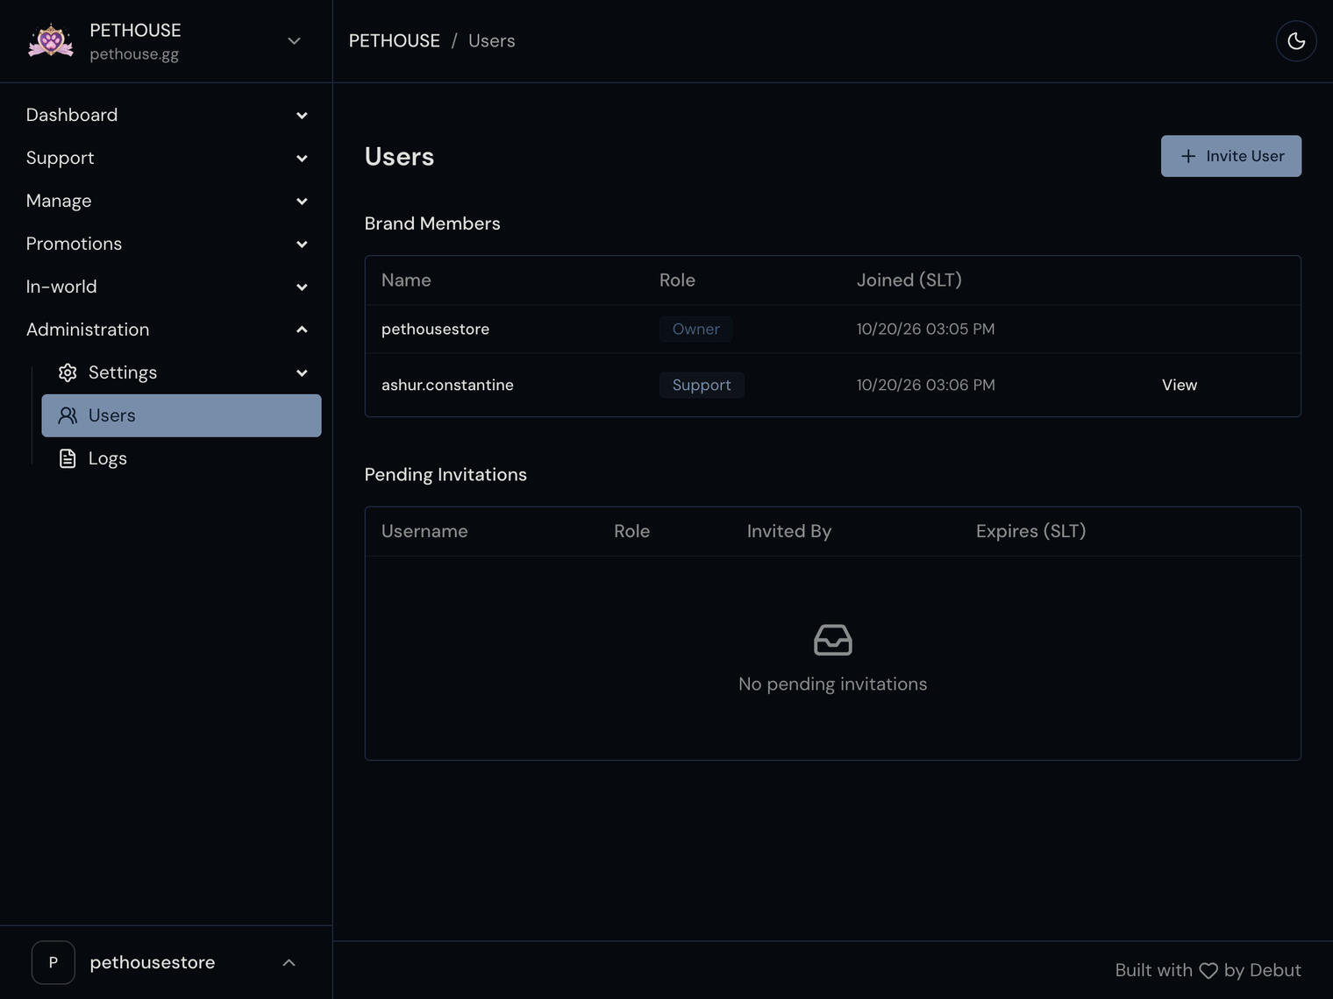Viewport: 1333px width, 999px height.
Task: Expand the Promotions section
Action: [x=302, y=244]
